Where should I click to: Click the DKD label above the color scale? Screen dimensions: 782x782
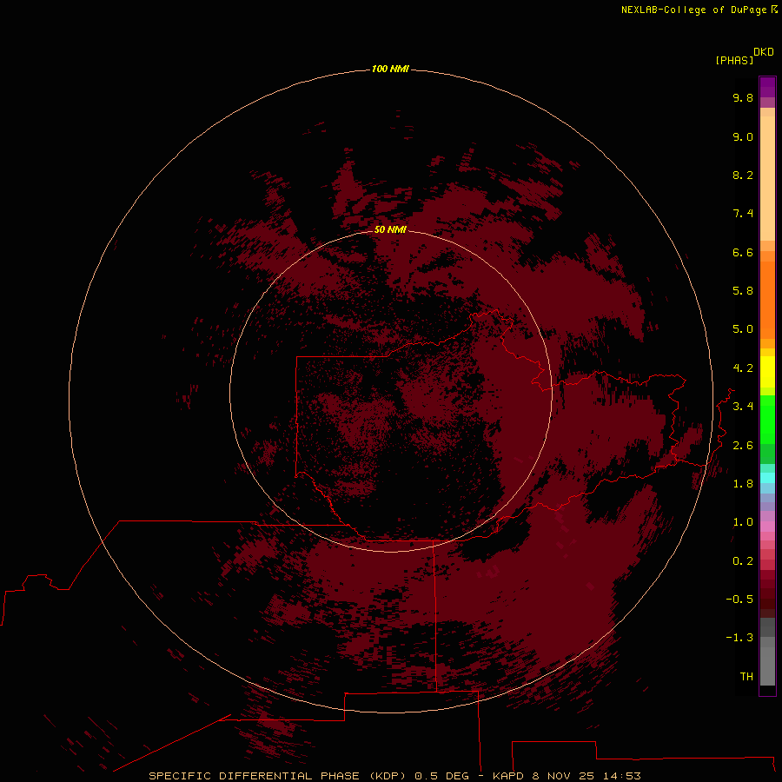pyautogui.click(x=764, y=51)
